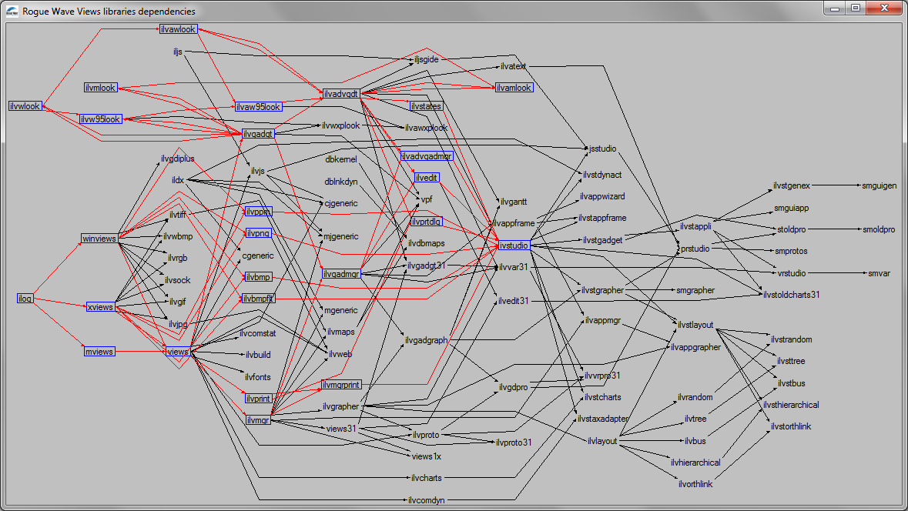Select the winviews node

pos(99,239)
